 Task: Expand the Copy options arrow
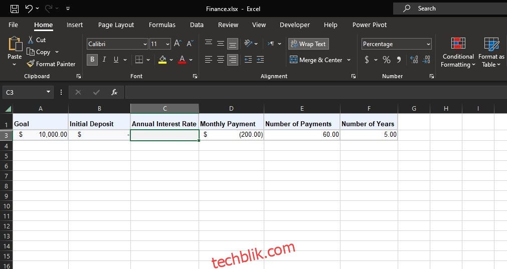point(57,52)
